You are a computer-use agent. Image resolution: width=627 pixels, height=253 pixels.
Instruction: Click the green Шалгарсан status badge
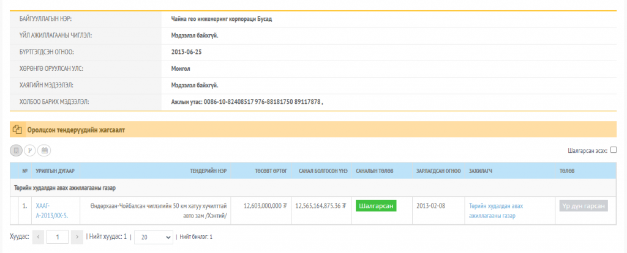376,207
